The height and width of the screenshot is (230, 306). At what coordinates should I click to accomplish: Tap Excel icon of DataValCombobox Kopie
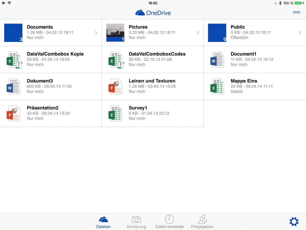14,60
